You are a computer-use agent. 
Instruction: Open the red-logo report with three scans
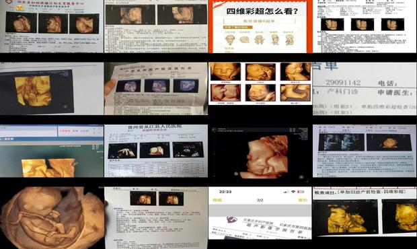tap(52, 26)
